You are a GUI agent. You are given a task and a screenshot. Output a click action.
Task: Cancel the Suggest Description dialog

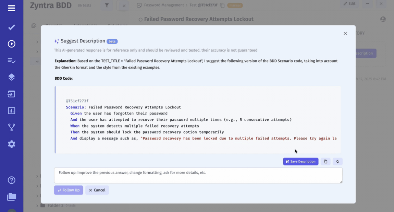97,190
